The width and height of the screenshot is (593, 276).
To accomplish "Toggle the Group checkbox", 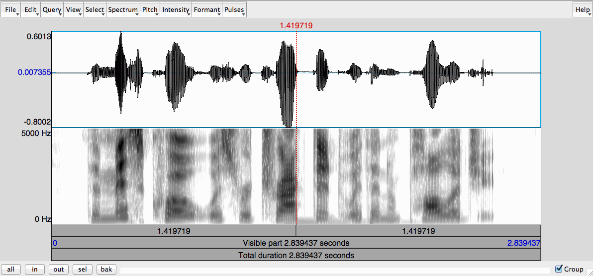I will click(x=559, y=269).
